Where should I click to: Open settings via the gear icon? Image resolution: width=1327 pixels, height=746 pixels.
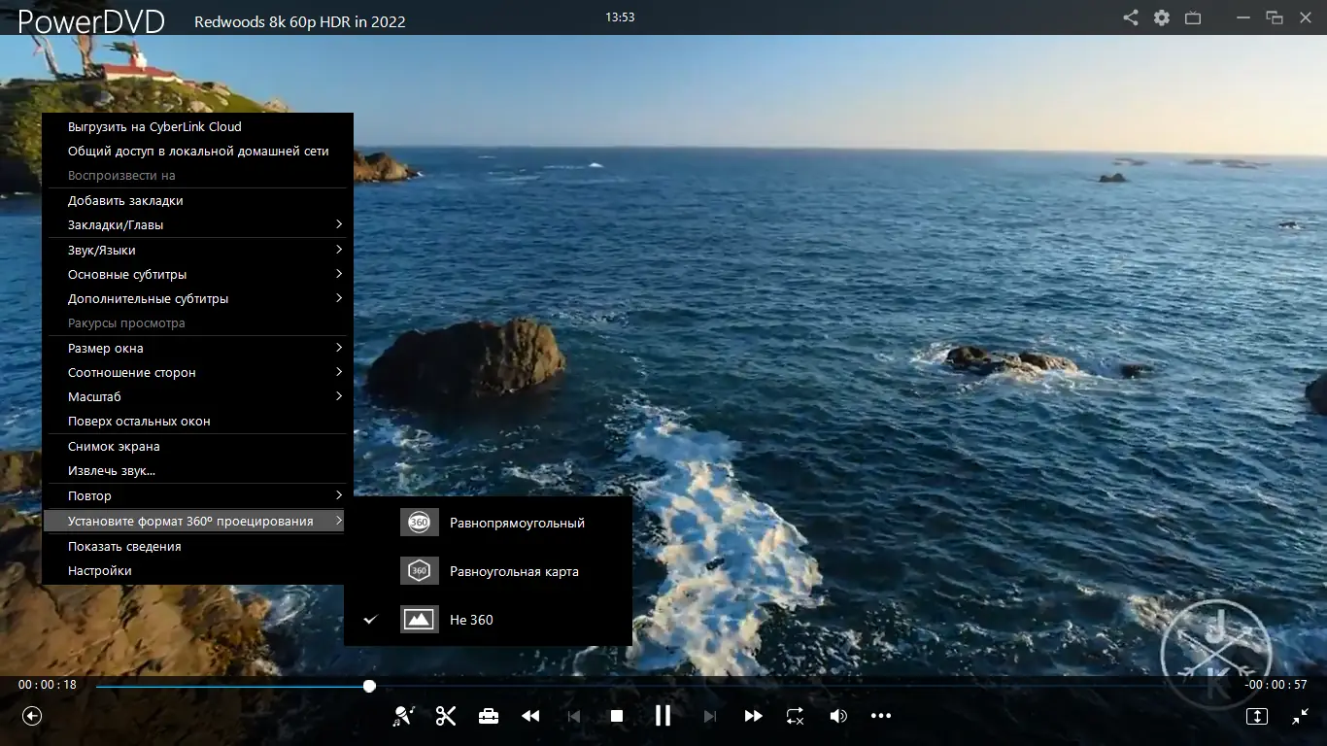click(1162, 17)
